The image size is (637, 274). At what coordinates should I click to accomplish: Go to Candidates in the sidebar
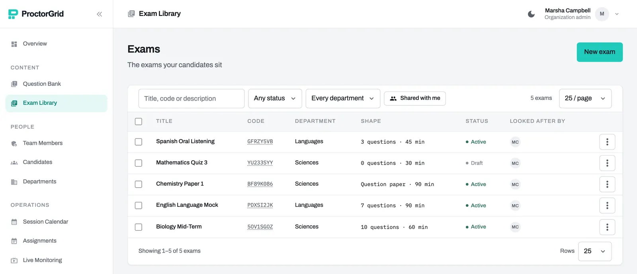(57, 162)
